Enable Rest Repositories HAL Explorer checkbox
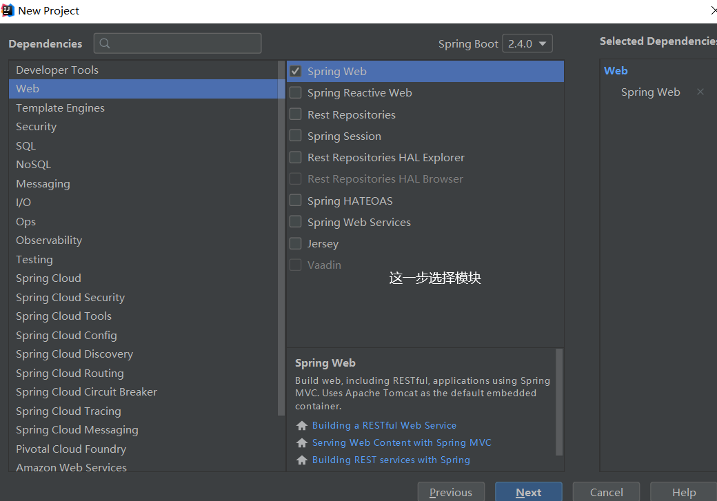The height and width of the screenshot is (501, 717). pos(296,157)
